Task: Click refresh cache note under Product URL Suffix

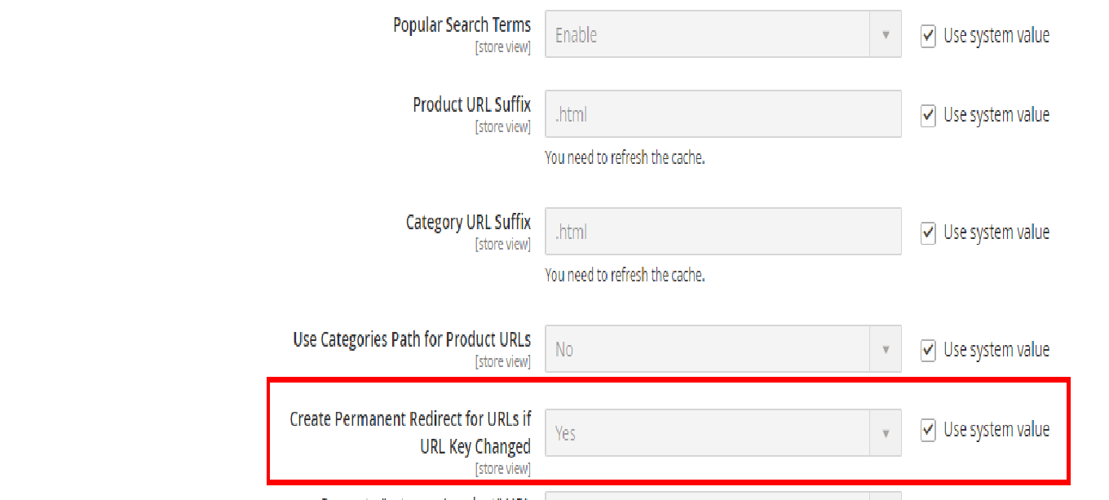Action: (x=625, y=158)
